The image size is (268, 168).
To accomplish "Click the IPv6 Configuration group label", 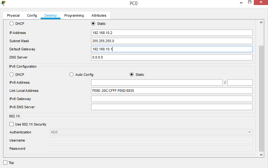I will (x=23, y=66).
